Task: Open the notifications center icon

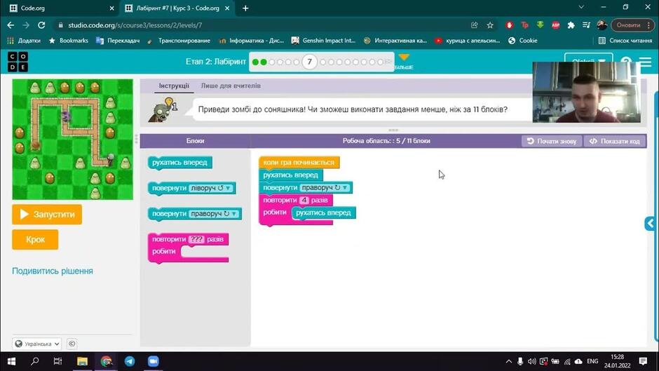Action: pos(643,361)
